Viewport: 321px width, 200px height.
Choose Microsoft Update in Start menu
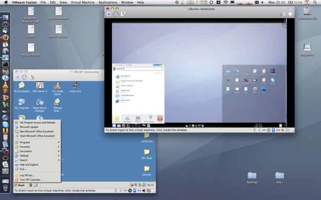[37, 127]
